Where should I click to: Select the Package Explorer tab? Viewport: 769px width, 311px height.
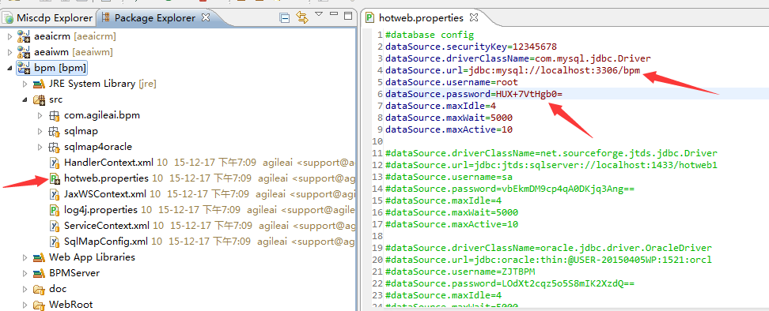click(154, 18)
